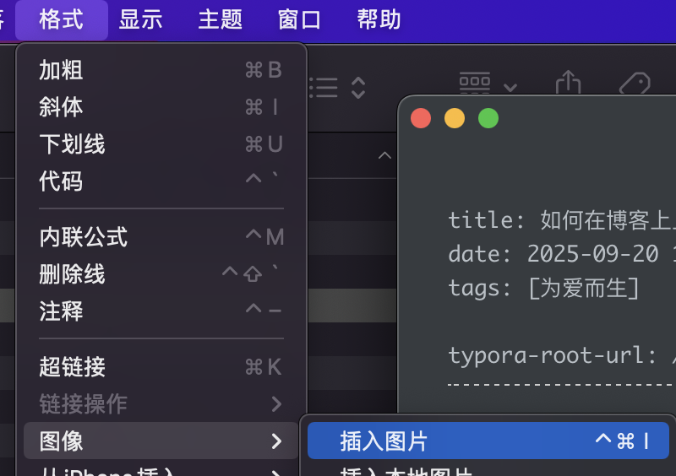676x476 pixels.
Task: Expand the 图像 submenu
Action: pyautogui.click(x=161, y=441)
